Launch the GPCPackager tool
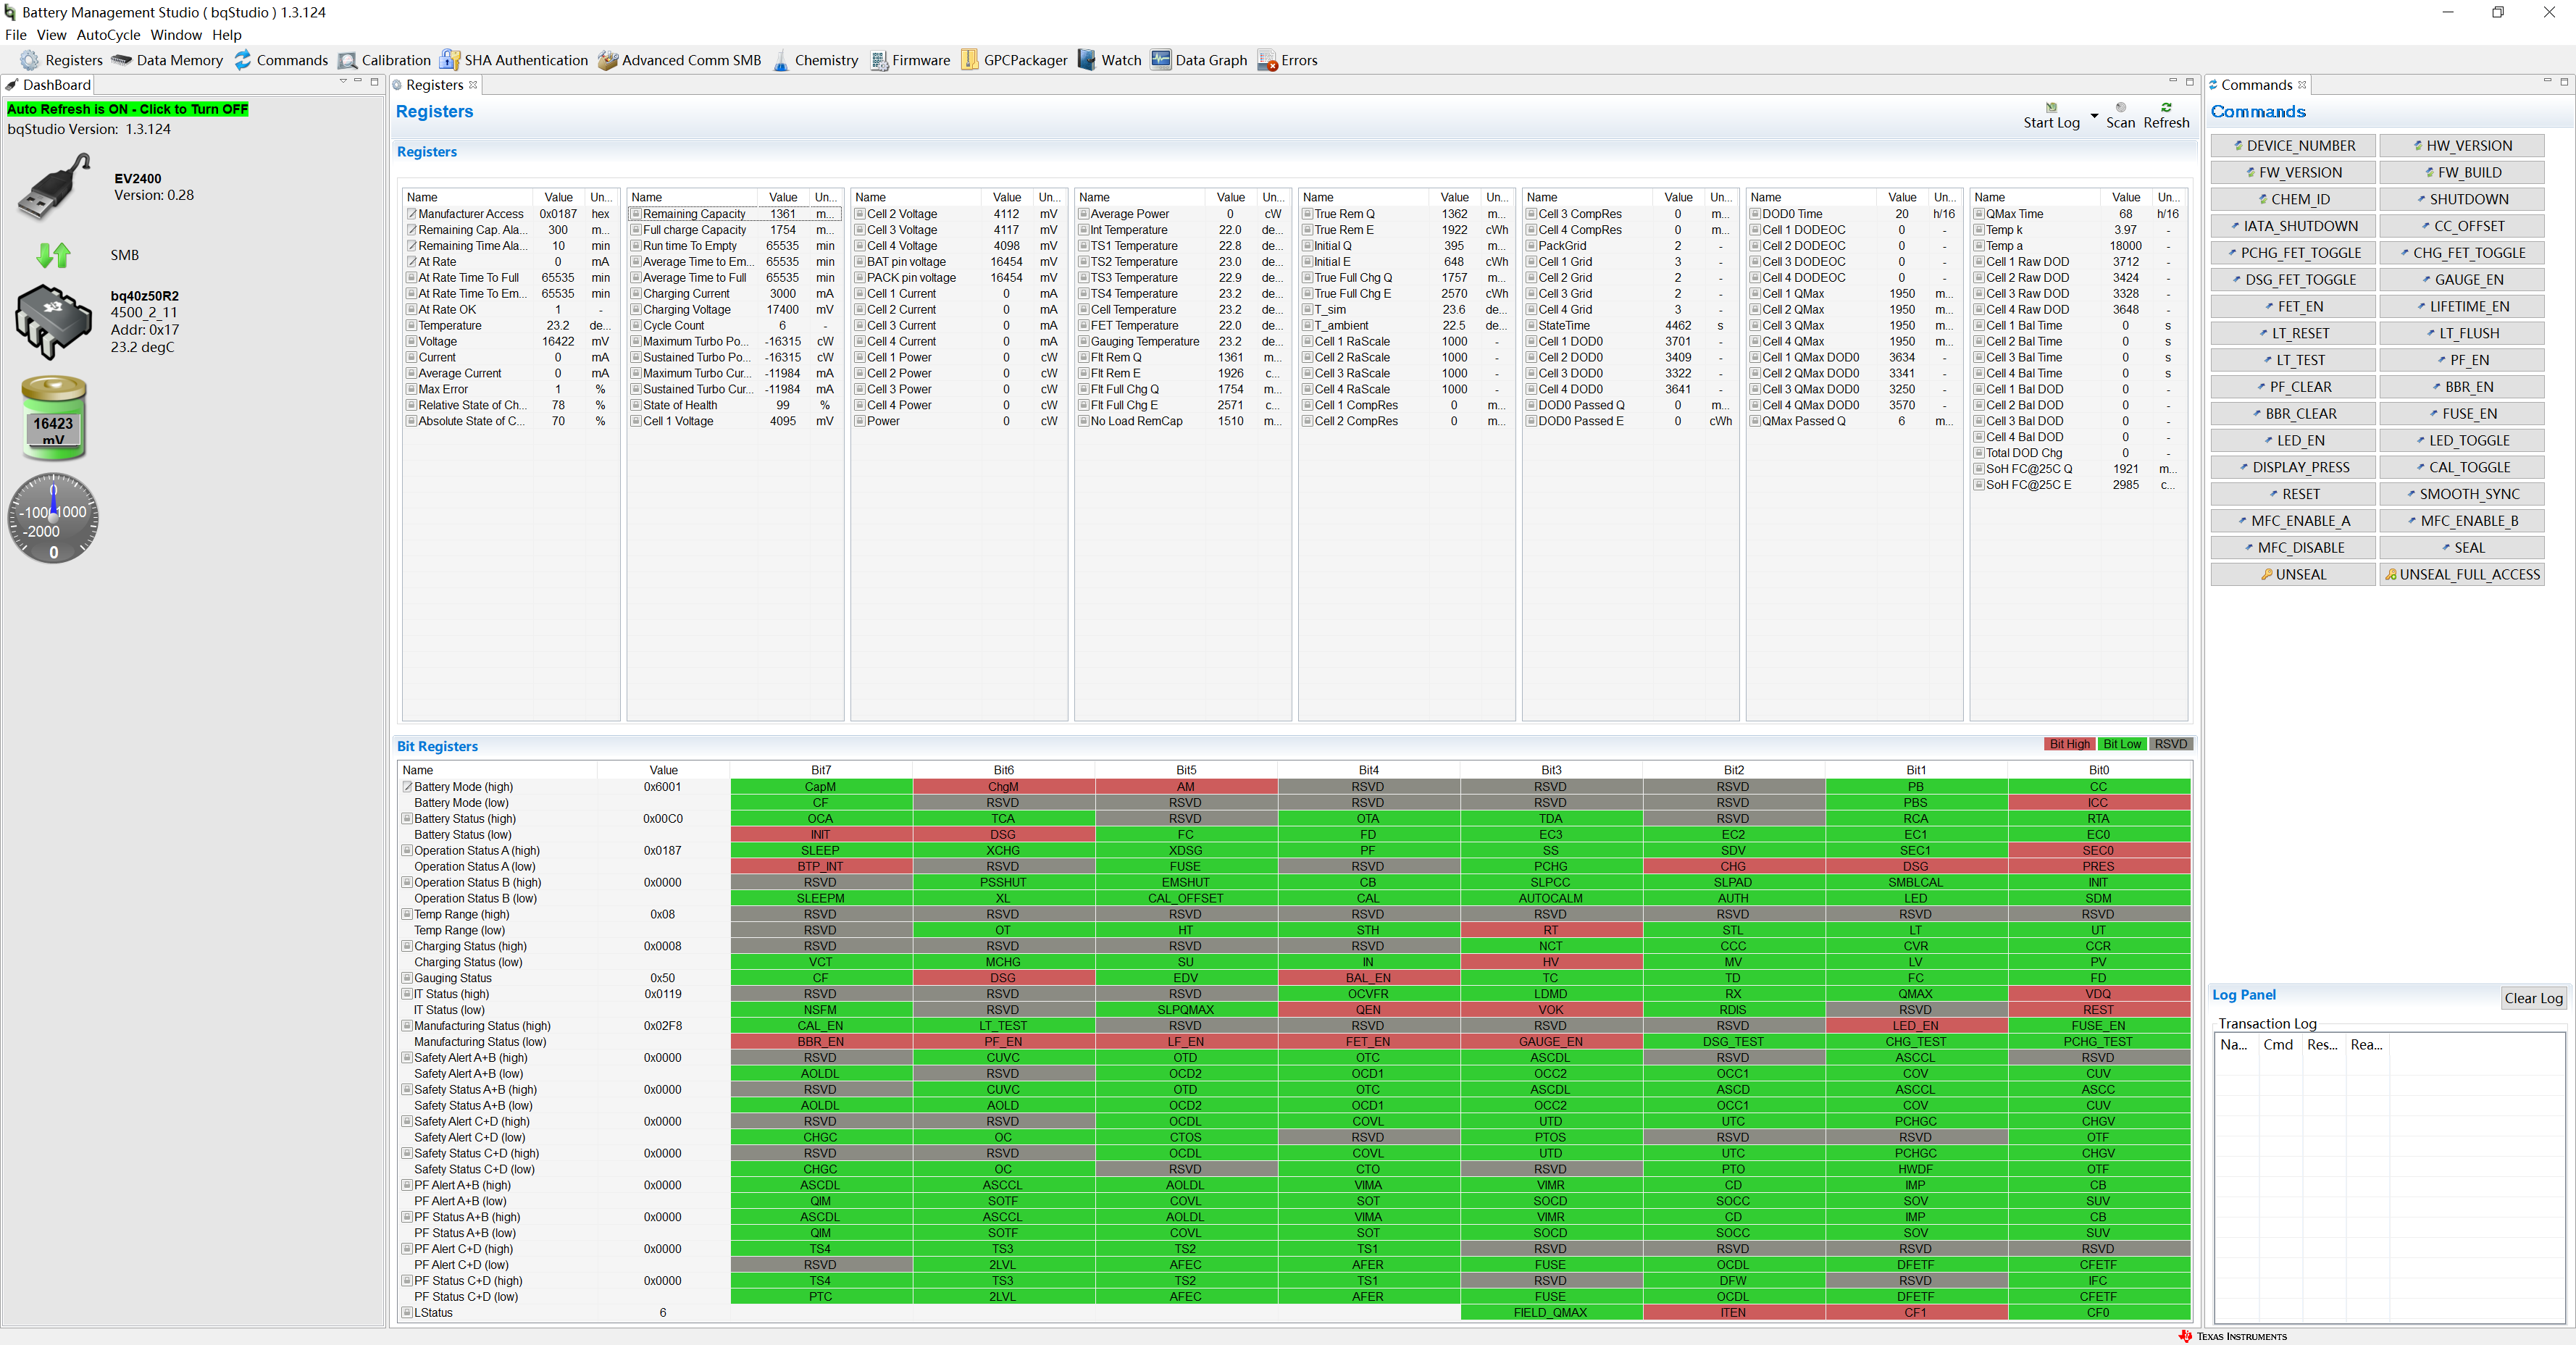 1014,60
